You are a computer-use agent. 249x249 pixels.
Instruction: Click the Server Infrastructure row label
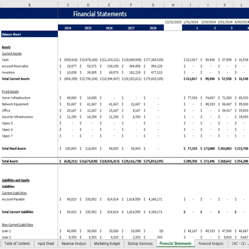pyautogui.click(x=16, y=98)
